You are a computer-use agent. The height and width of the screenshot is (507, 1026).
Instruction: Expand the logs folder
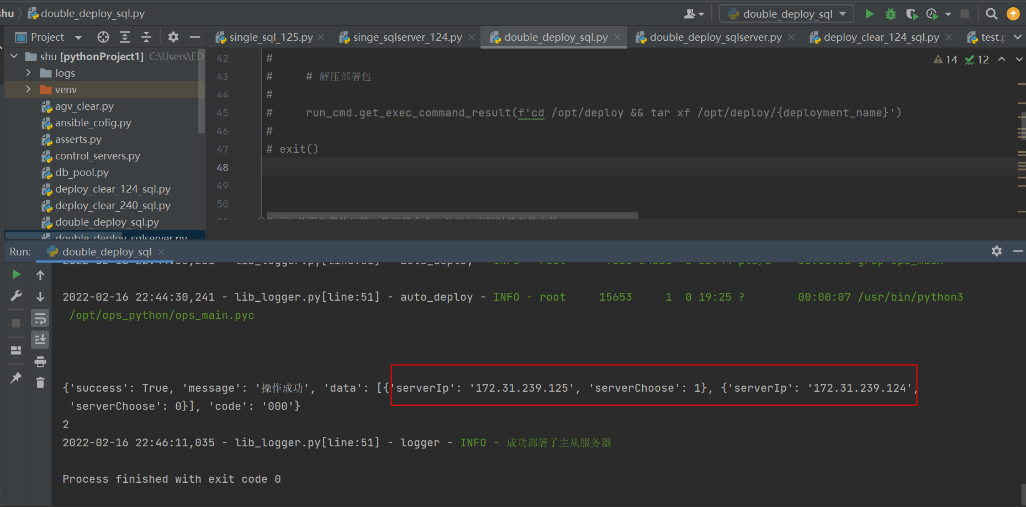click(28, 73)
